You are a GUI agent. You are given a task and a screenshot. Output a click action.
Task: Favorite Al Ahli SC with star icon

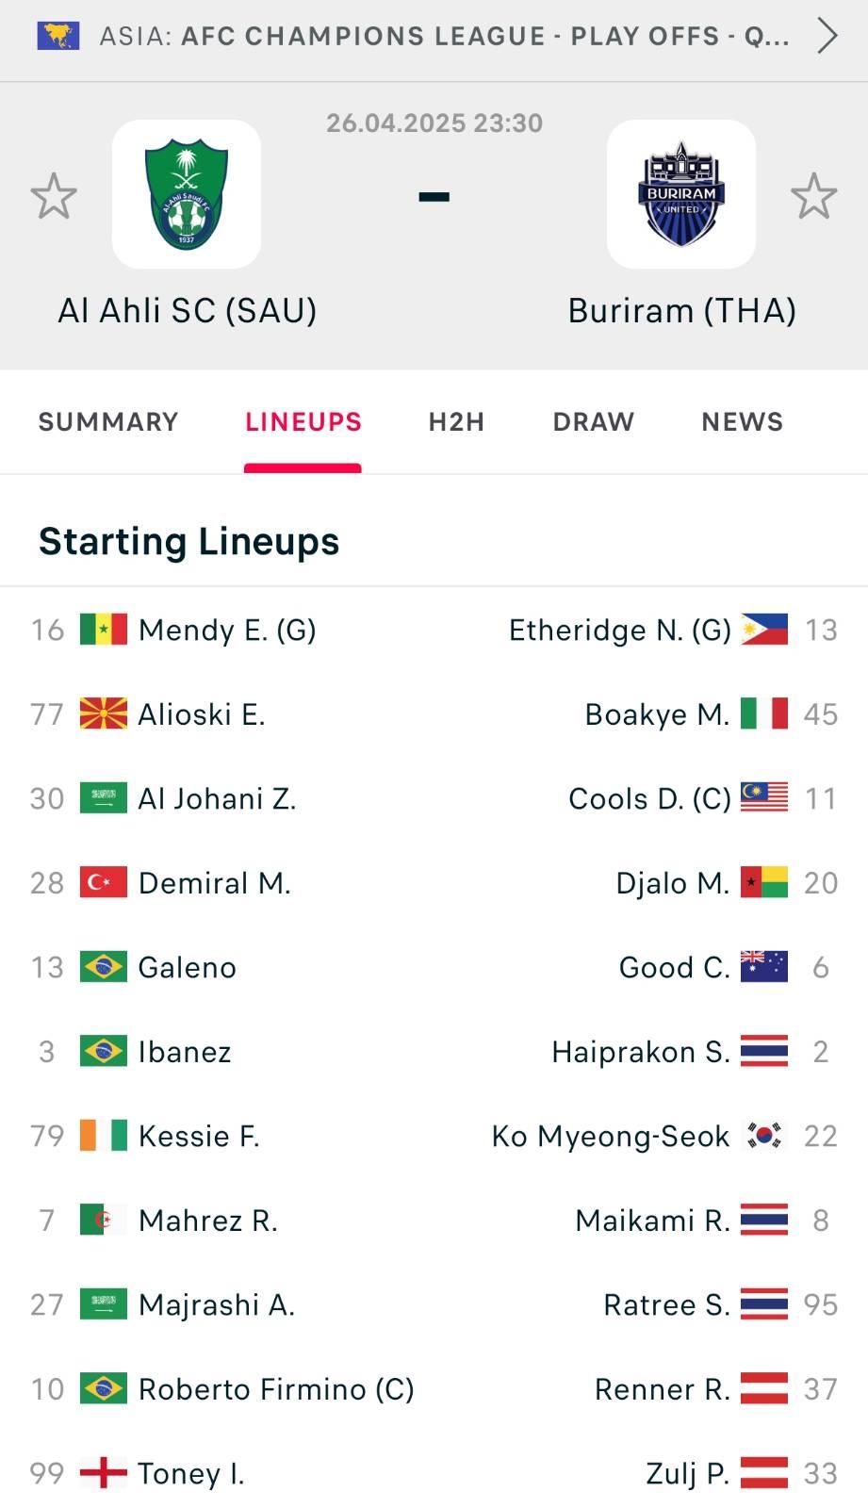(54, 196)
